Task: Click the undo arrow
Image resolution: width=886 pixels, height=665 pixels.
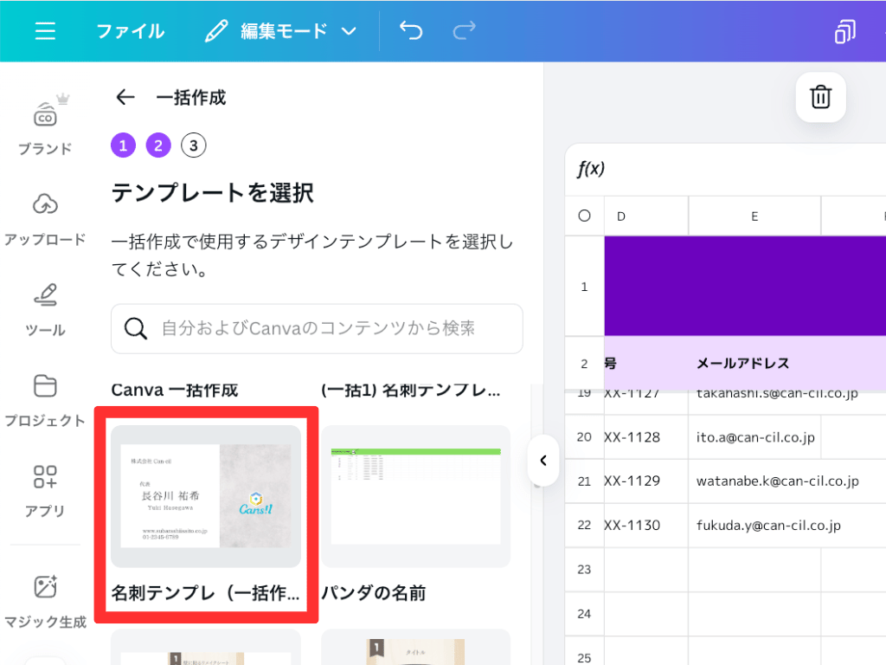Action: [411, 30]
